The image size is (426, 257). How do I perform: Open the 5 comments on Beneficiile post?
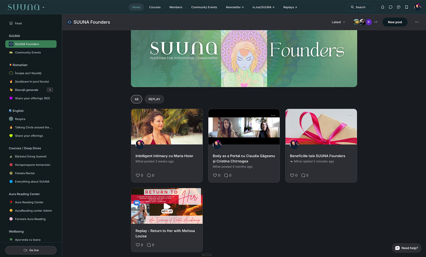coord(305,175)
